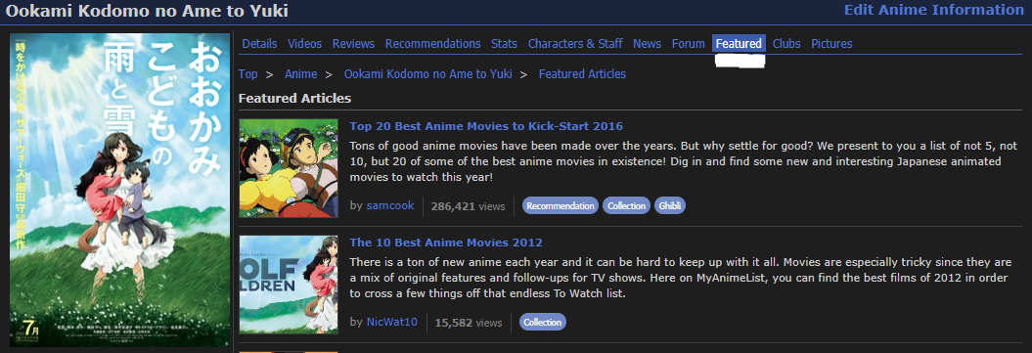Go to Recommendations tab

[x=433, y=43]
